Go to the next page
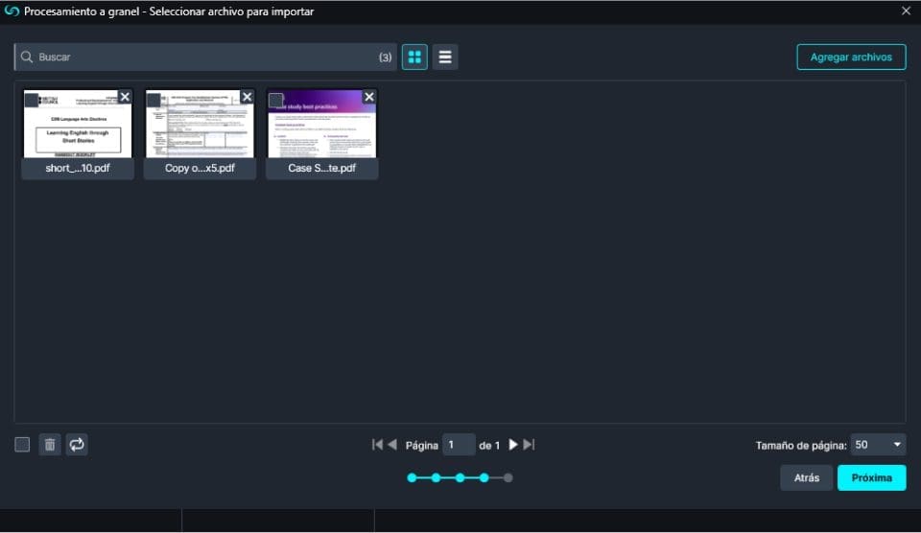Viewport: 921px width, 533px height. [x=513, y=445]
